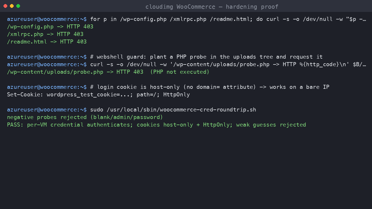Click the green maximize window button
This screenshot has width=372, height=209.
coord(18,6)
